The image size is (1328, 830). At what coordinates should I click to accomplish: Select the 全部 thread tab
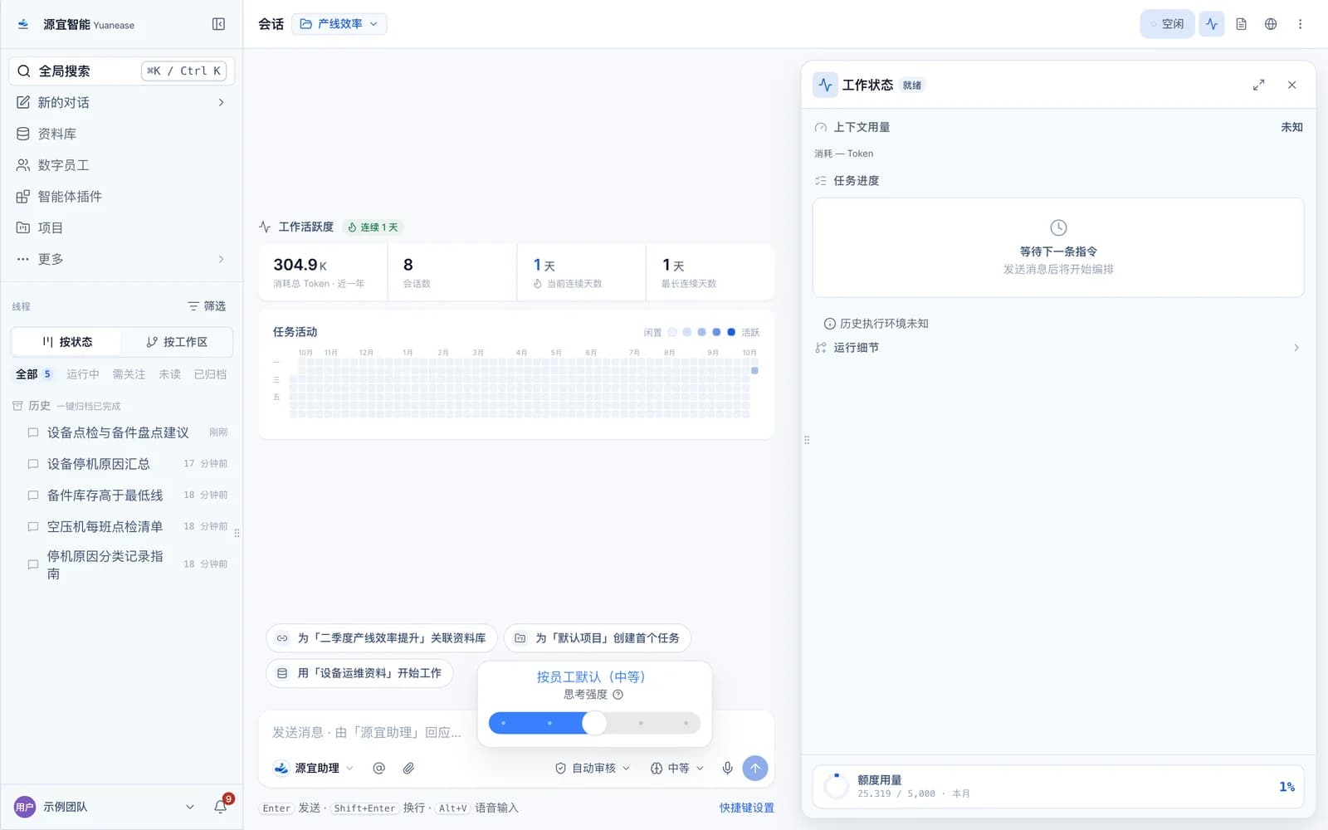[33, 374]
